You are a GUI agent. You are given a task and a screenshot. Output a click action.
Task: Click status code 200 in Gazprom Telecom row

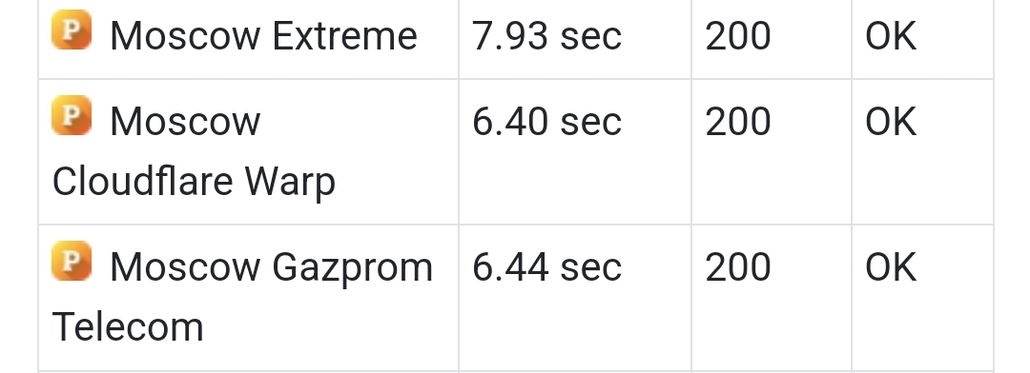[737, 266]
